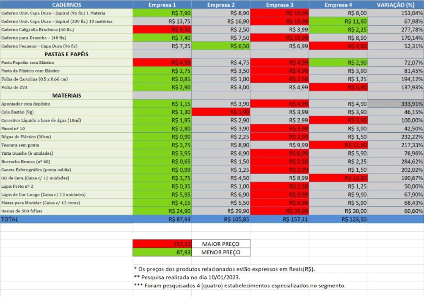Image resolution: width=424 pixels, height=297 pixels.
Task: Click Cola Bastão red cell R$ 1,90
Action: pyautogui.click(x=221, y=112)
